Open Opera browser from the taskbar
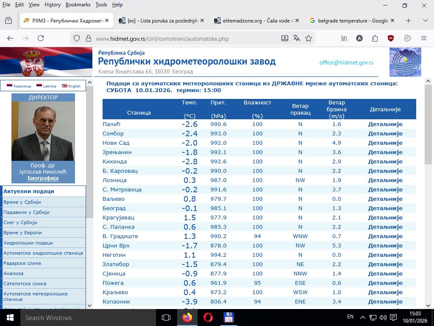Viewport: 434px width, 326px height. coord(208,318)
